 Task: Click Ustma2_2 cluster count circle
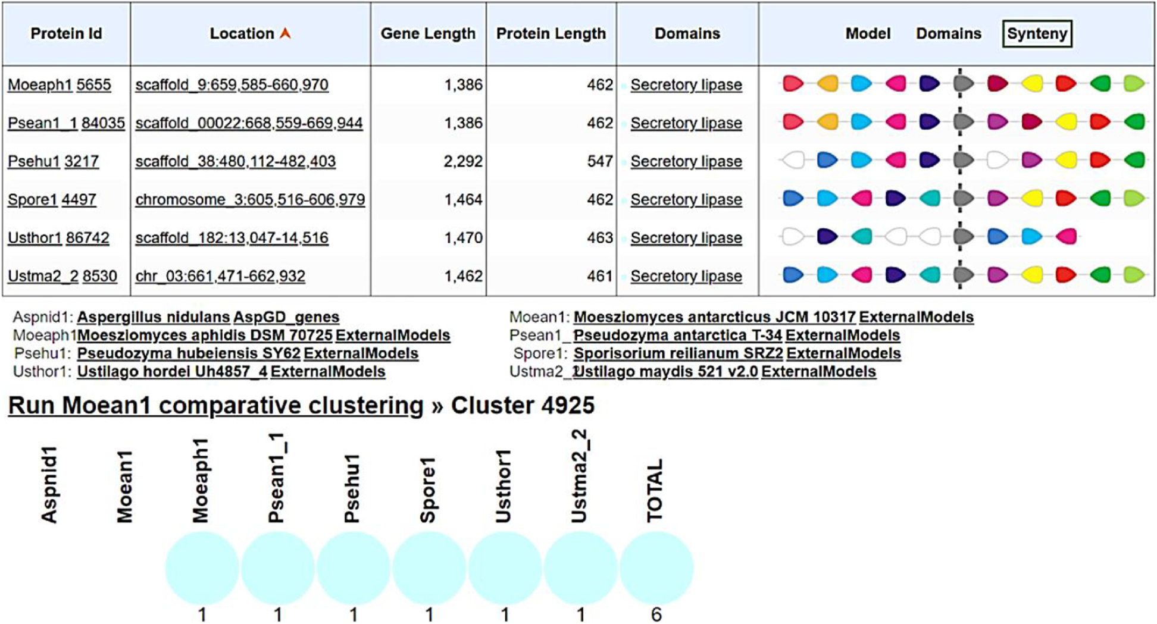580,568
